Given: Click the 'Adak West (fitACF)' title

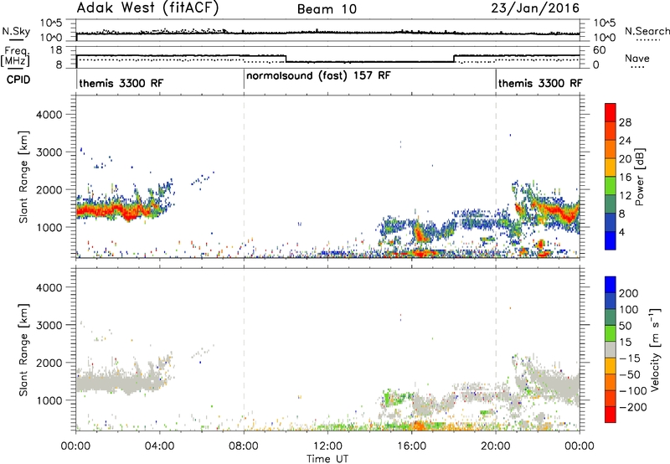Looking at the screenshot, I should [148, 8].
